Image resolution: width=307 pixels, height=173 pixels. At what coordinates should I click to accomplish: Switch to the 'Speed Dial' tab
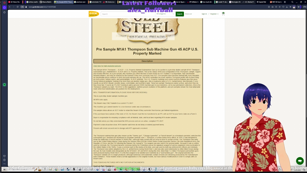[262, 2]
